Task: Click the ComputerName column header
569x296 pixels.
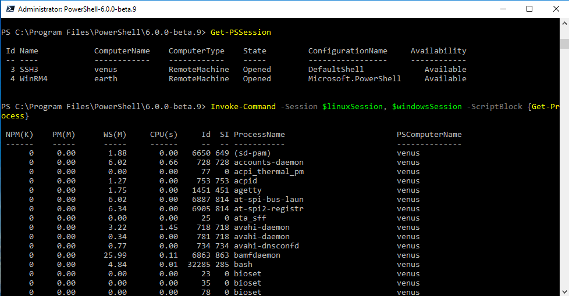Action: (x=122, y=51)
